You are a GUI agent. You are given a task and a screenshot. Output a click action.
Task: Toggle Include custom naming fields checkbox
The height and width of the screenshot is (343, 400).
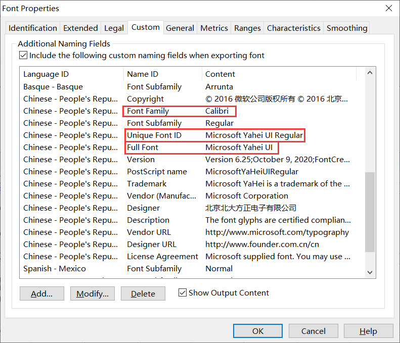(23, 55)
